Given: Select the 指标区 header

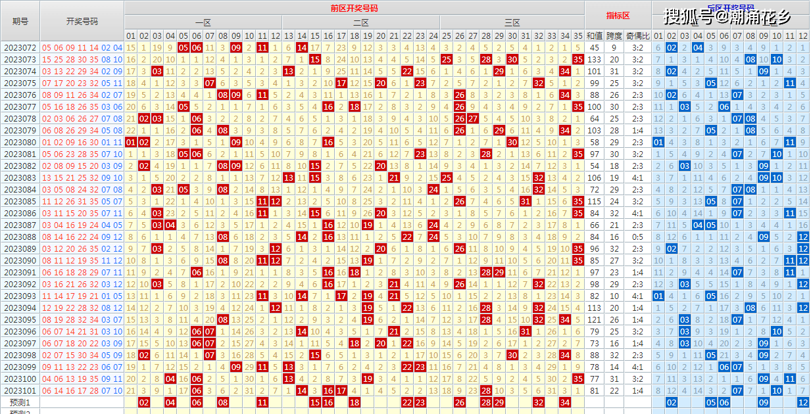Looking at the screenshot, I should point(618,16).
